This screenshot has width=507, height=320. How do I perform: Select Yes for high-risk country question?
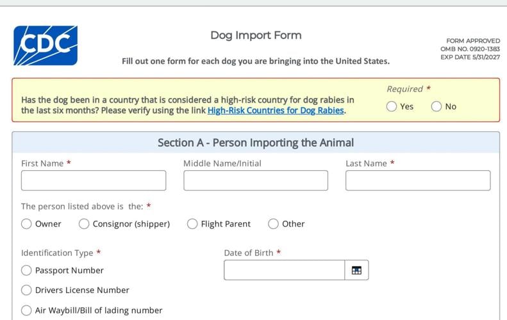pos(392,106)
